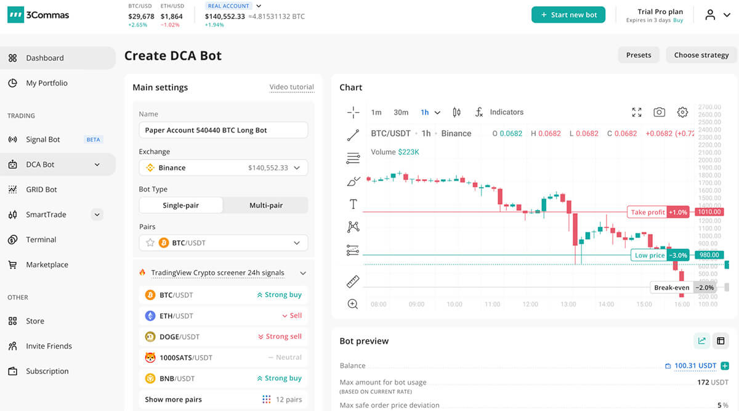This screenshot has width=739, height=411.
Task: Select the text annotation tool
Action: pyautogui.click(x=353, y=204)
